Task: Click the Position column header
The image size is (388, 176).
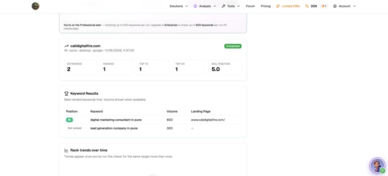Action: coord(72,112)
